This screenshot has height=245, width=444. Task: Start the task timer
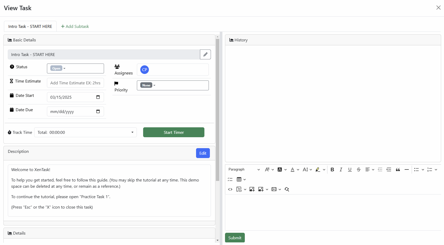[x=174, y=132]
